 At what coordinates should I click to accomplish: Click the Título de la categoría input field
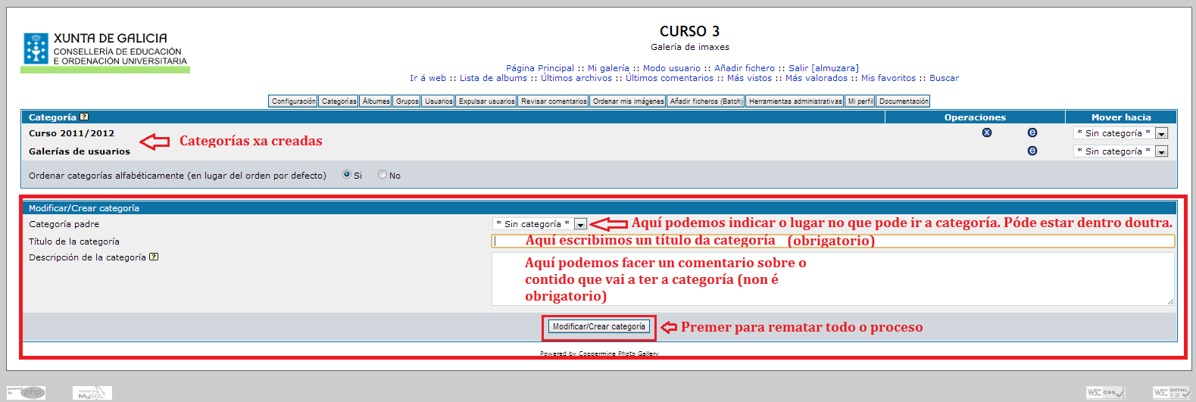[x=832, y=241]
